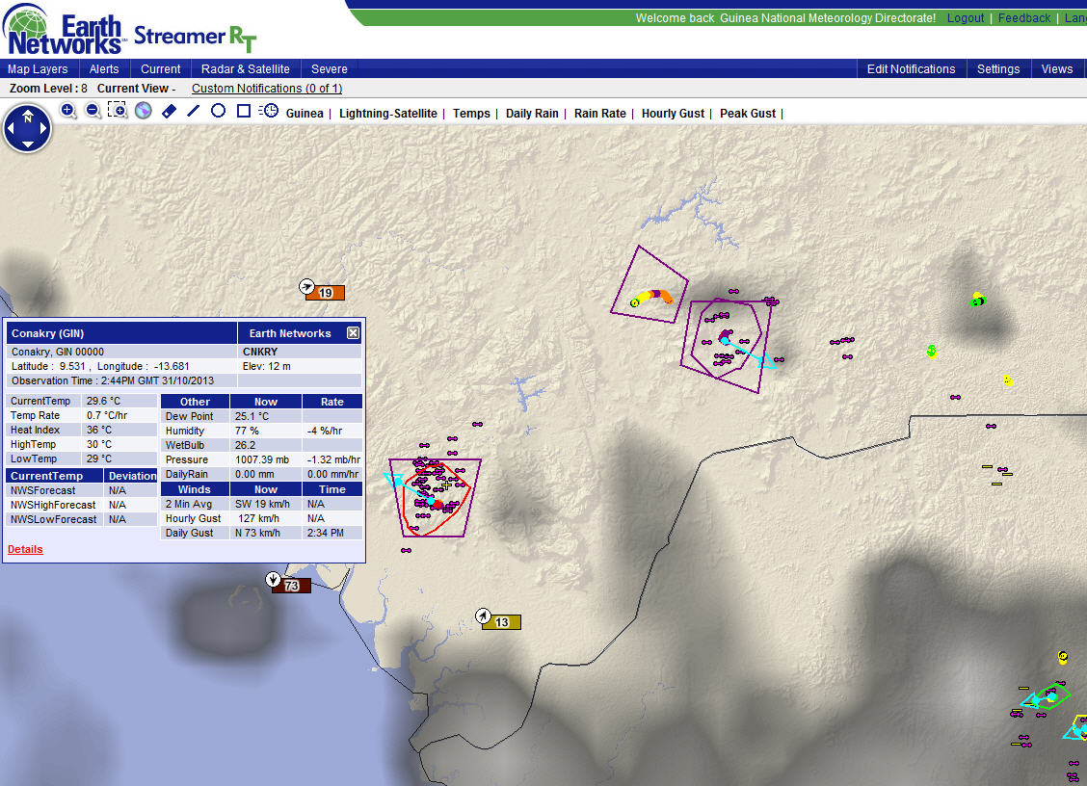
Task: Switch to the Lightning-Satellite view
Action: 388,113
